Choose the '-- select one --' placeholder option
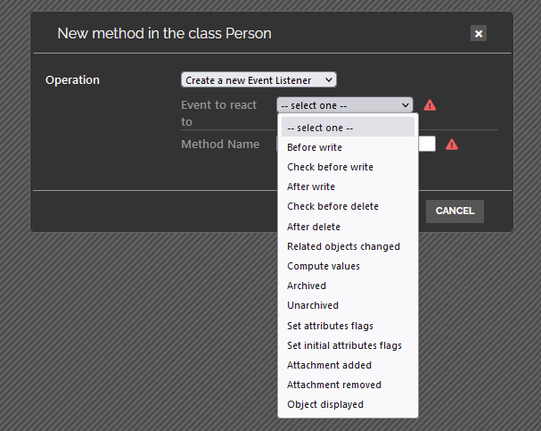Viewport: 541px width, 431px height. click(x=348, y=128)
